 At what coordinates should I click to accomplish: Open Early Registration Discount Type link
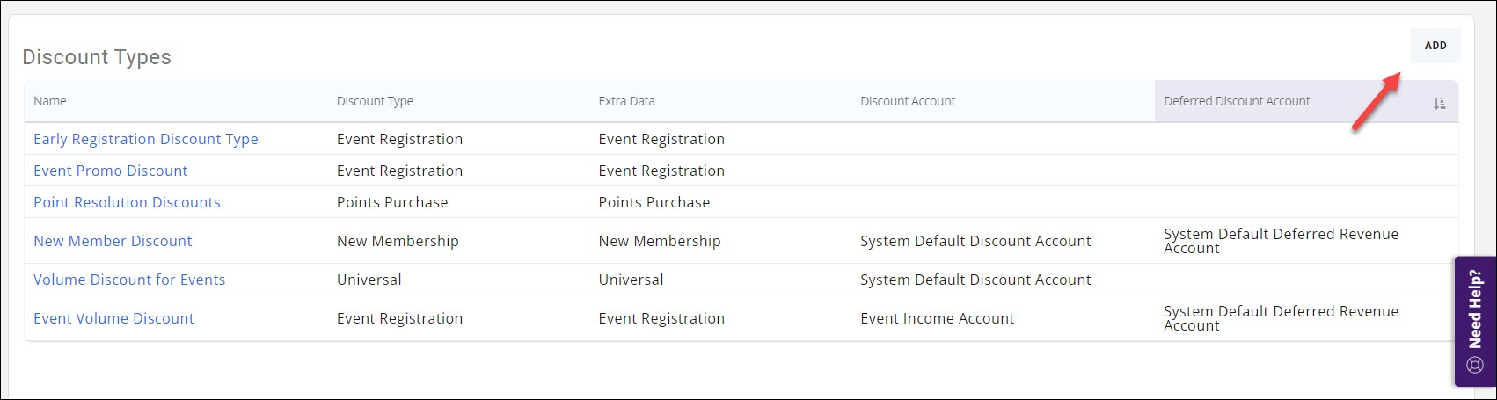pyautogui.click(x=146, y=139)
